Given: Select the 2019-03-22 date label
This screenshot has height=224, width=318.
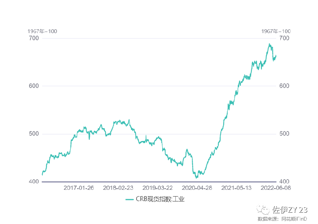Looking at the screenshot, I should point(158,188).
